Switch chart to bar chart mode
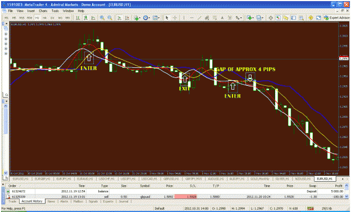This screenshot has height=212, width=351. [x=78, y=18]
